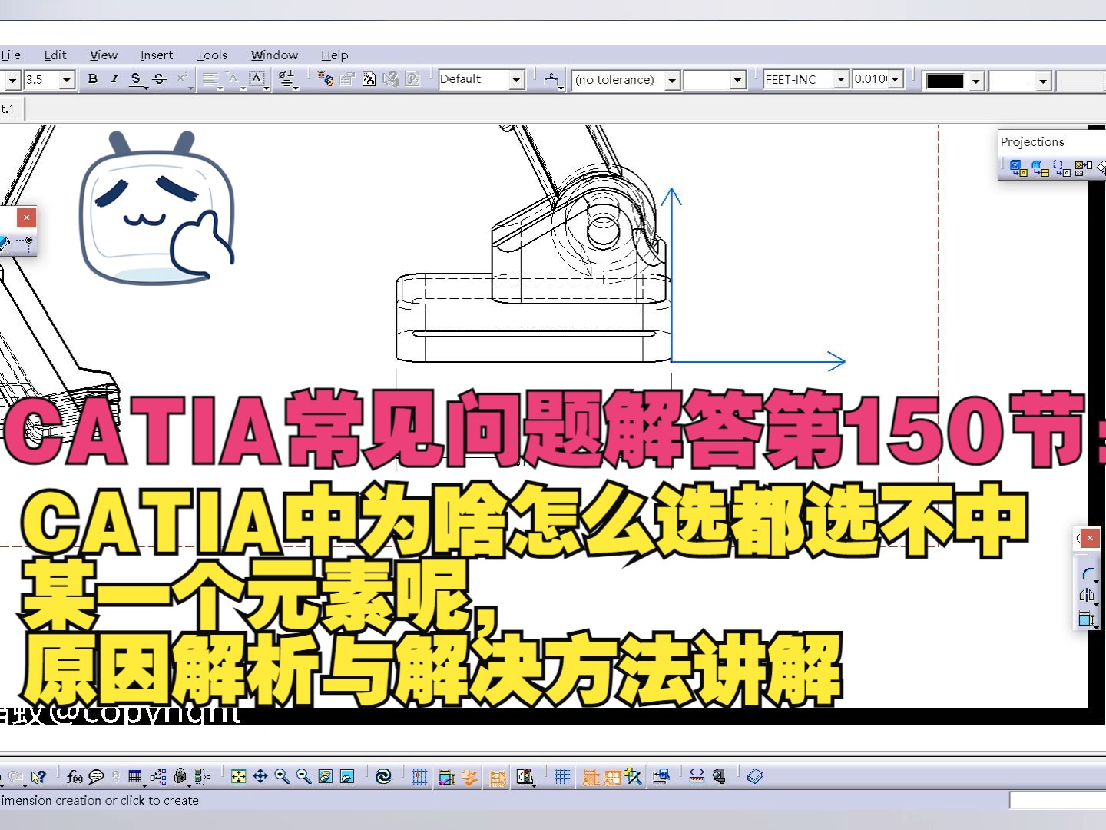Screen dimensions: 1106x830
Task: Click the Knowledge Inspector tree icon
Action: tap(158, 776)
